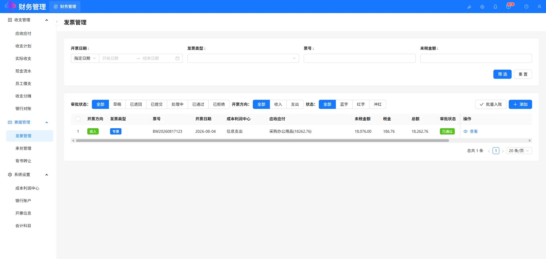Click the app logo beside 财务管理 title
The height and width of the screenshot is (259, 546).
[x=10, y=6]
